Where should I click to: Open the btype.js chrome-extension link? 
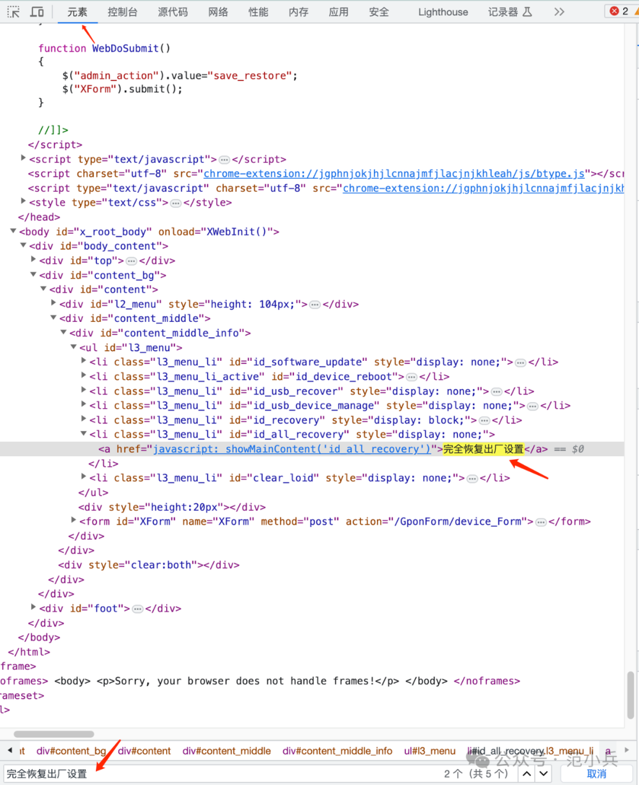pos(394,174)
